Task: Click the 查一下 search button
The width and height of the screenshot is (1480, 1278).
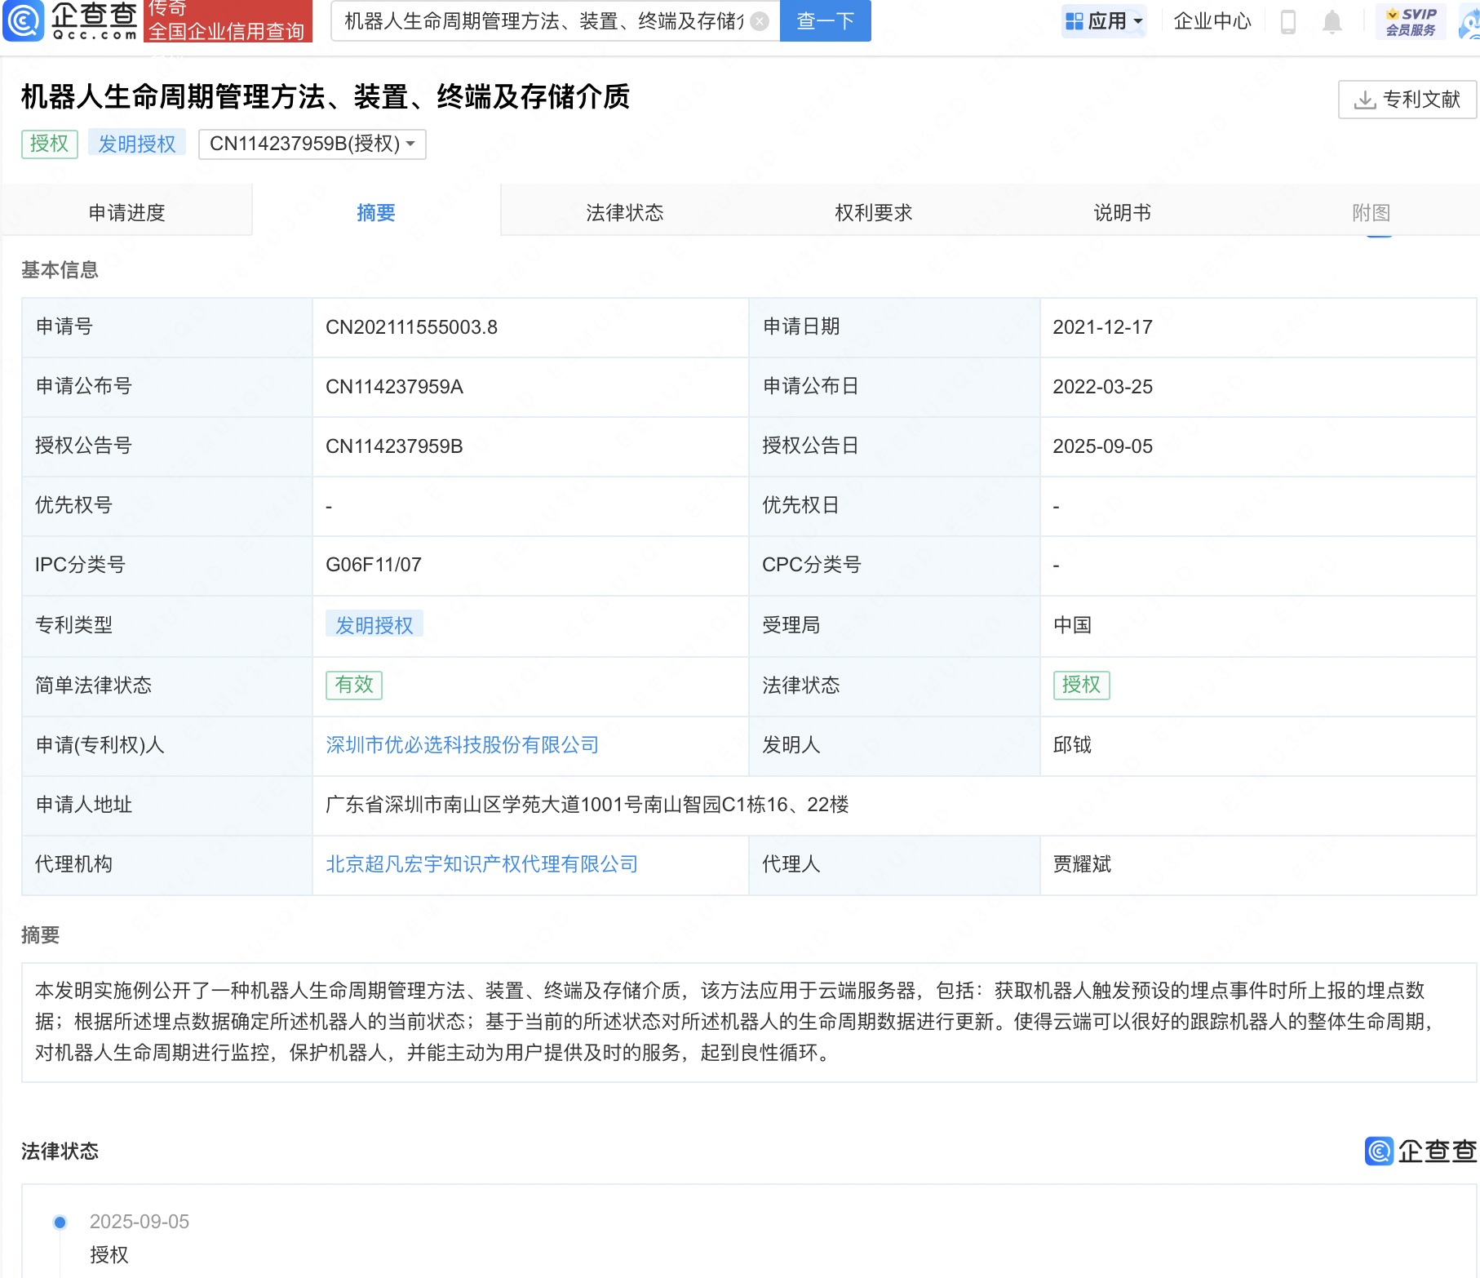Action: pyautogui.click(x=825, y=21)
